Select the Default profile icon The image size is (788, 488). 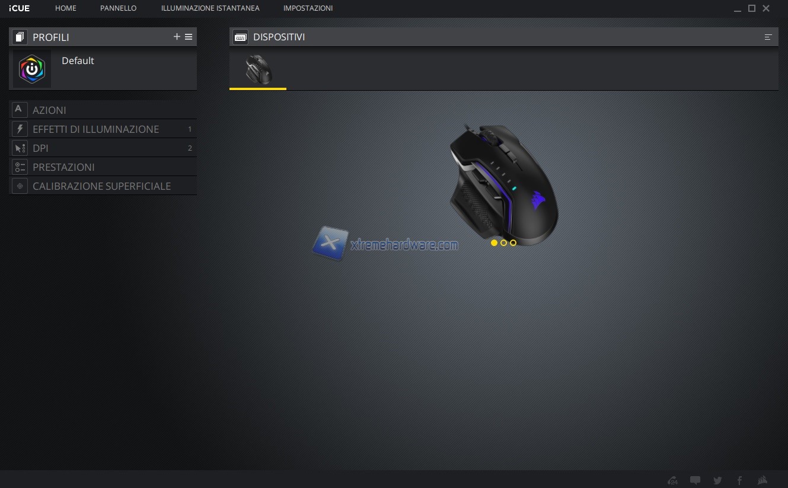click(32, 69)
